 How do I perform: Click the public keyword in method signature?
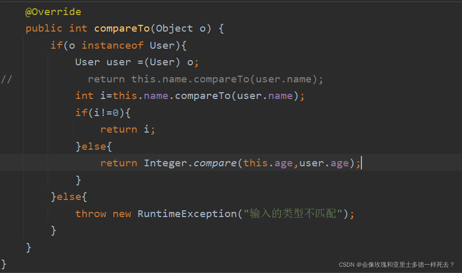tap(44, 28)
